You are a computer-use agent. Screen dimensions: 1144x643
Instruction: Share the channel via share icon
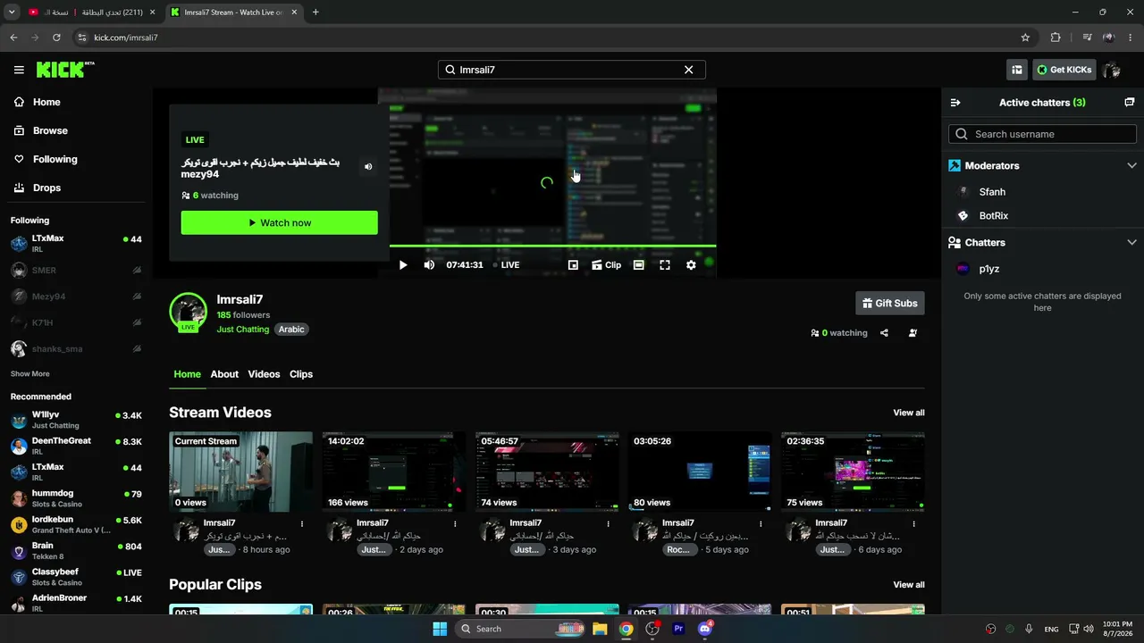point(884,333)
